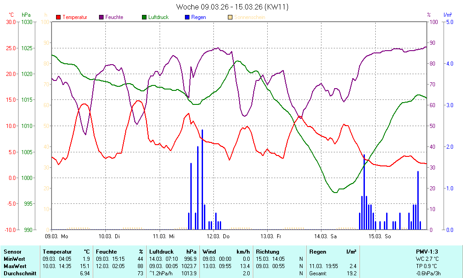The width and height of the screenshot is (463, 278).
Task: Click the chart title Woche 09.03.26 - 15.03.26
Action: 232,7
